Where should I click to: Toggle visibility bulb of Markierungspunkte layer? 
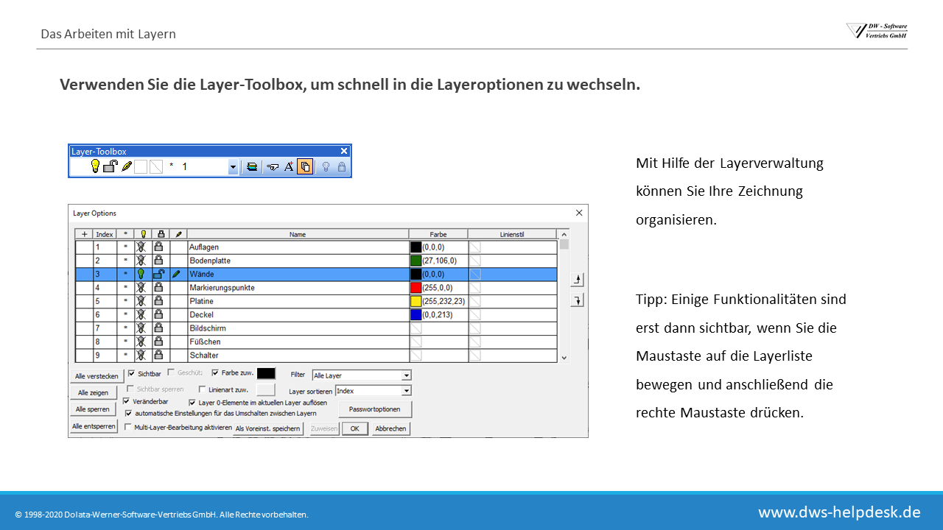[141, 287]
